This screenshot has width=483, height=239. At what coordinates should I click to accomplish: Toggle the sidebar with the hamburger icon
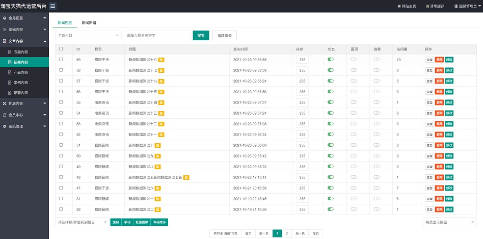(x=52, y=6)
